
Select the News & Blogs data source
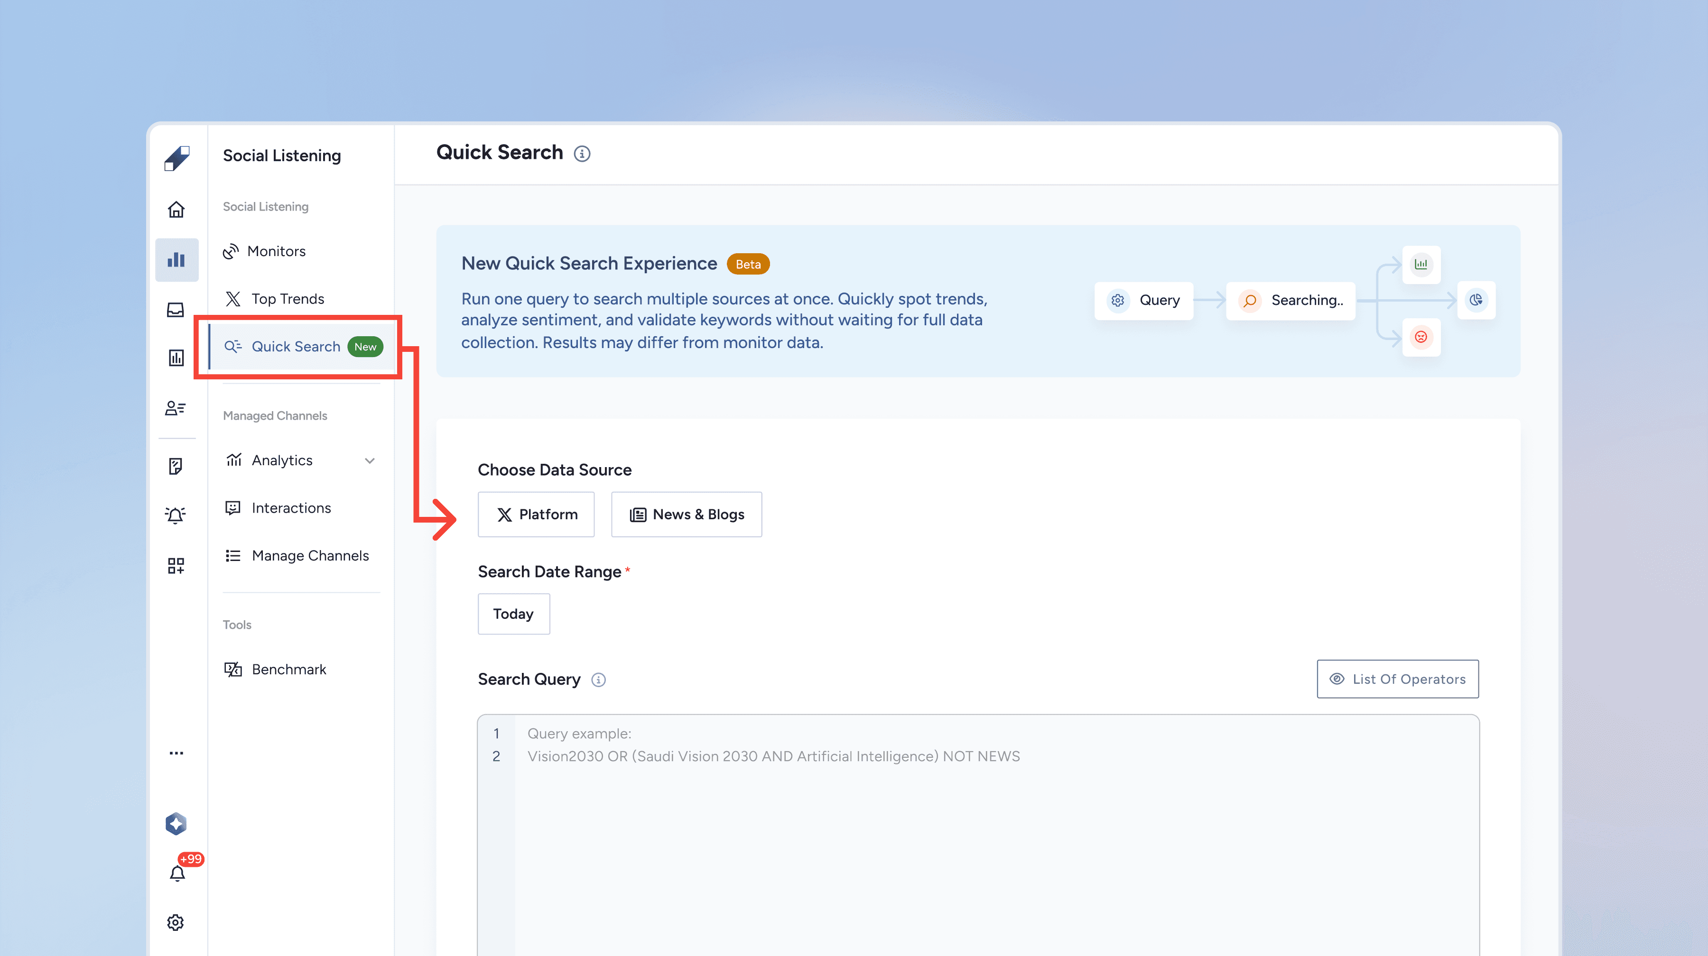[x=686, y=514]
